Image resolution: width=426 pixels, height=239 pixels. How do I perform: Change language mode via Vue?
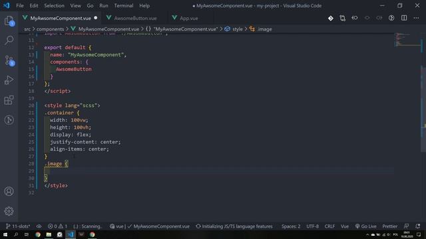[x=345, y=226]
